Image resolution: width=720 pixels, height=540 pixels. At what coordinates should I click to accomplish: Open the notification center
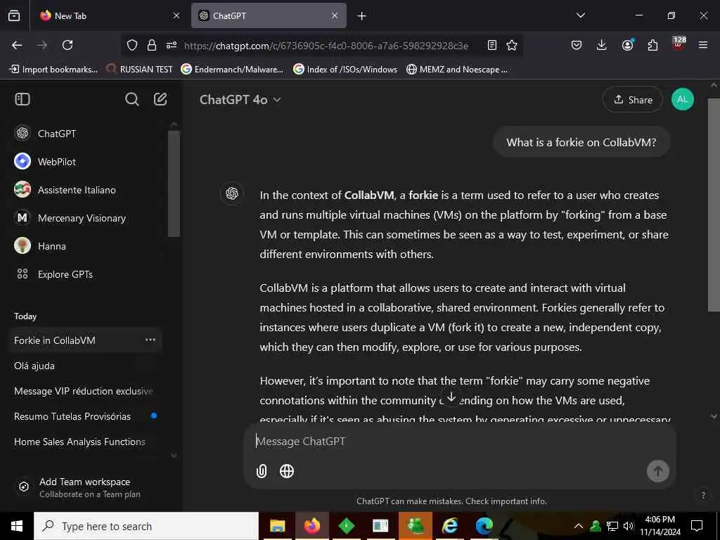697,526
